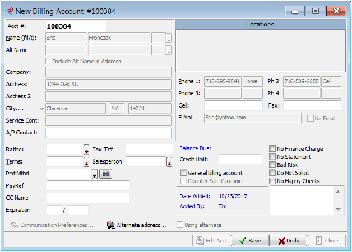The image size is (352, 252).
Task: Enable the No Finance Charge checkbox
Action: 272,149
